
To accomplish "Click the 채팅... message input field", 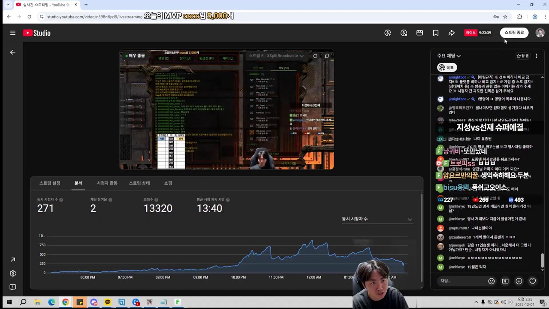I will [x=462, y=281].
